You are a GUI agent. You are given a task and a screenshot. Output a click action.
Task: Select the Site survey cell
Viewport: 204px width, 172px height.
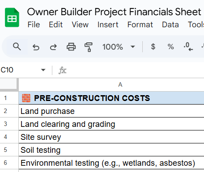click(111, 137)
